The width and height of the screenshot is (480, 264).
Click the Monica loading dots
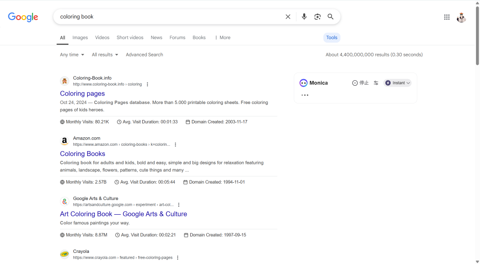(304, 95)
